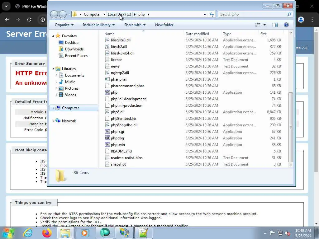
Task: Expand the Network tree node
Action: (x=53, y=121)
